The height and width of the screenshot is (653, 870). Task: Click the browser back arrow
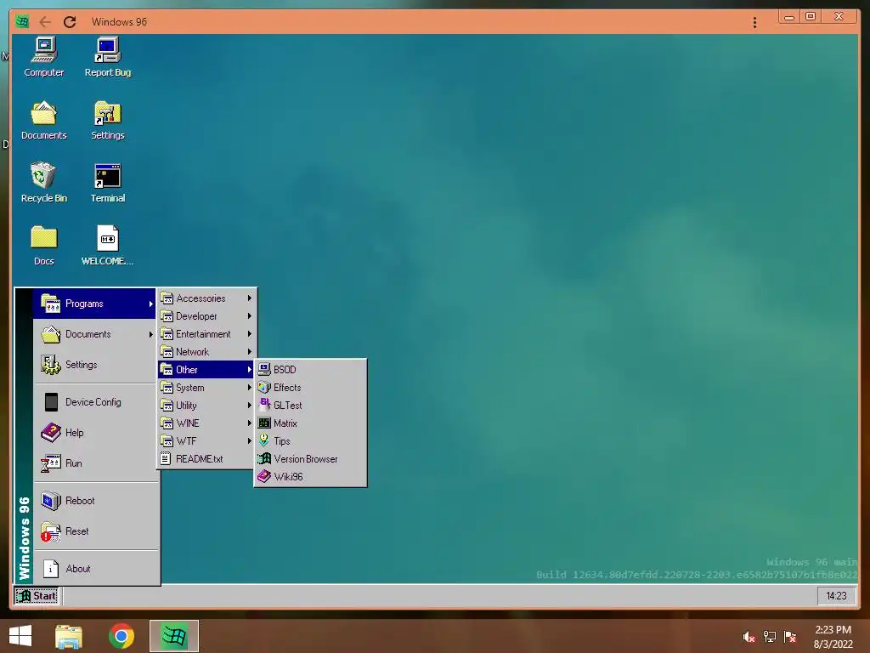pos(45,21)
